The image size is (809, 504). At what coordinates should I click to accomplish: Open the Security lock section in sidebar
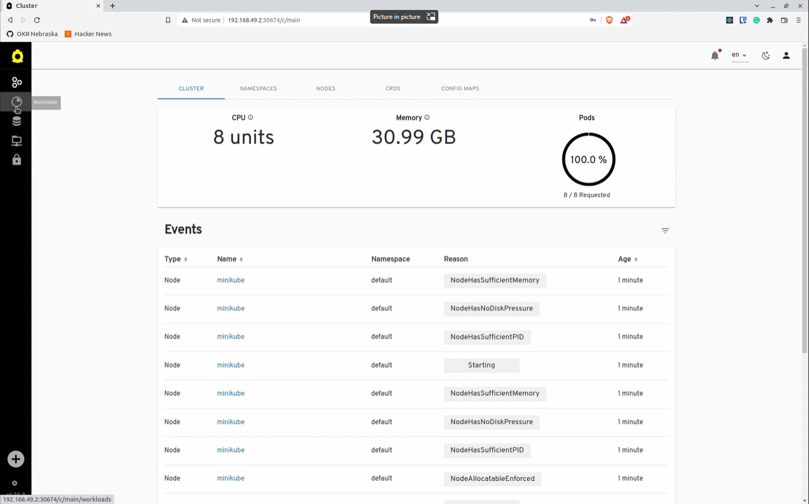pyautogui.click(x=16, y=160)
